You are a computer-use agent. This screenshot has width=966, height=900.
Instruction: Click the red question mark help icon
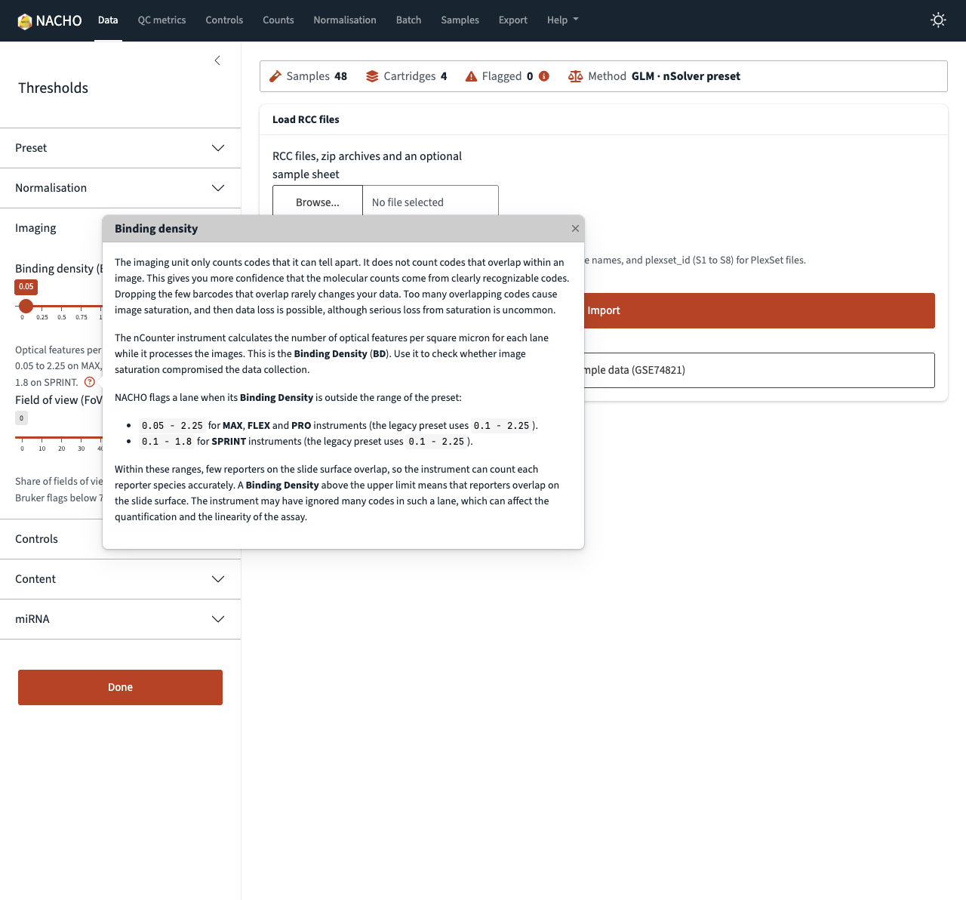click(x=90, y=382)
